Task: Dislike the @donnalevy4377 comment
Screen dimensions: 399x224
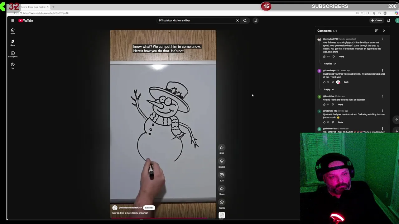Action: 333,82
